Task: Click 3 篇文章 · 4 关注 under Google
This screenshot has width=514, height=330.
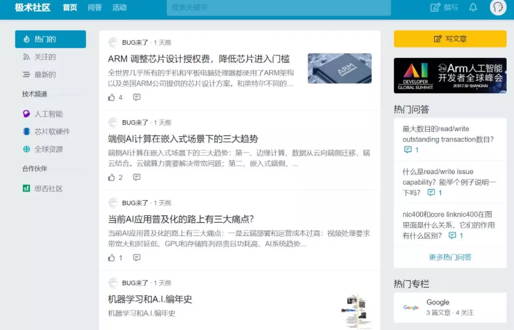Action: click(x=450, y=313)
